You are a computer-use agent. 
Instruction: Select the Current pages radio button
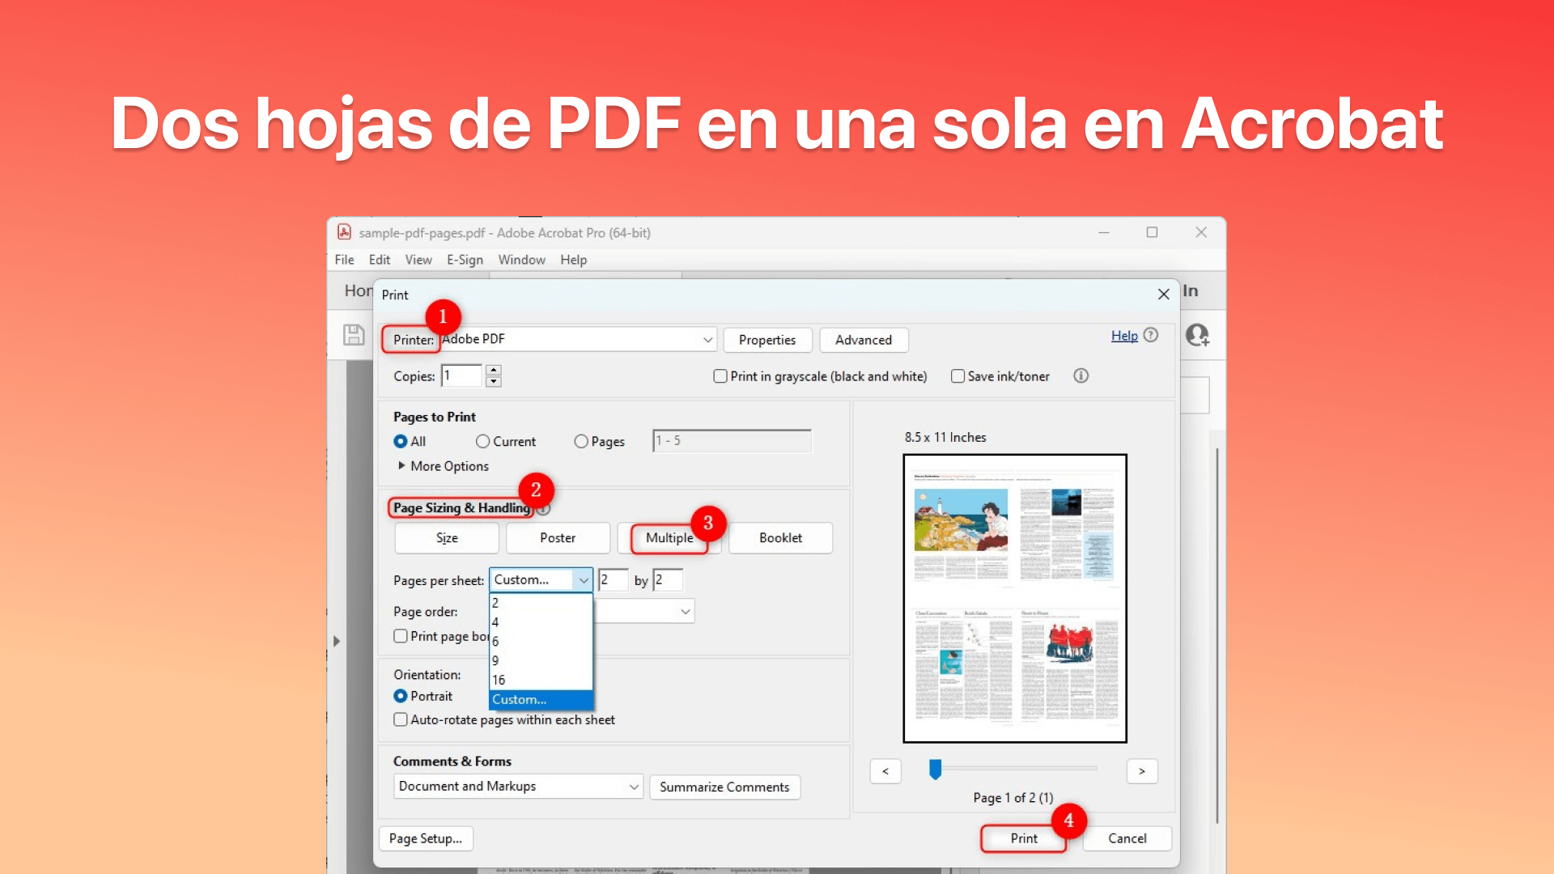tap(483, 441)
